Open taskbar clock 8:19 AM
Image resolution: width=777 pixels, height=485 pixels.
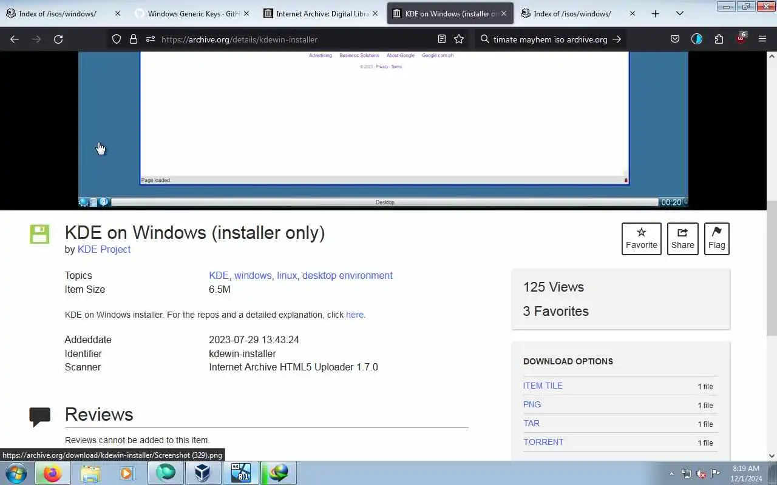tap(746, 473)
